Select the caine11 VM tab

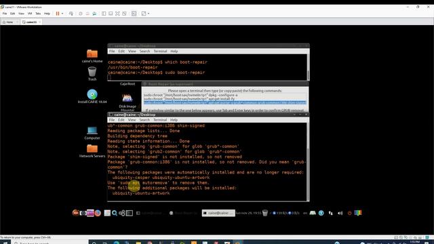click(x=31, y=22)
